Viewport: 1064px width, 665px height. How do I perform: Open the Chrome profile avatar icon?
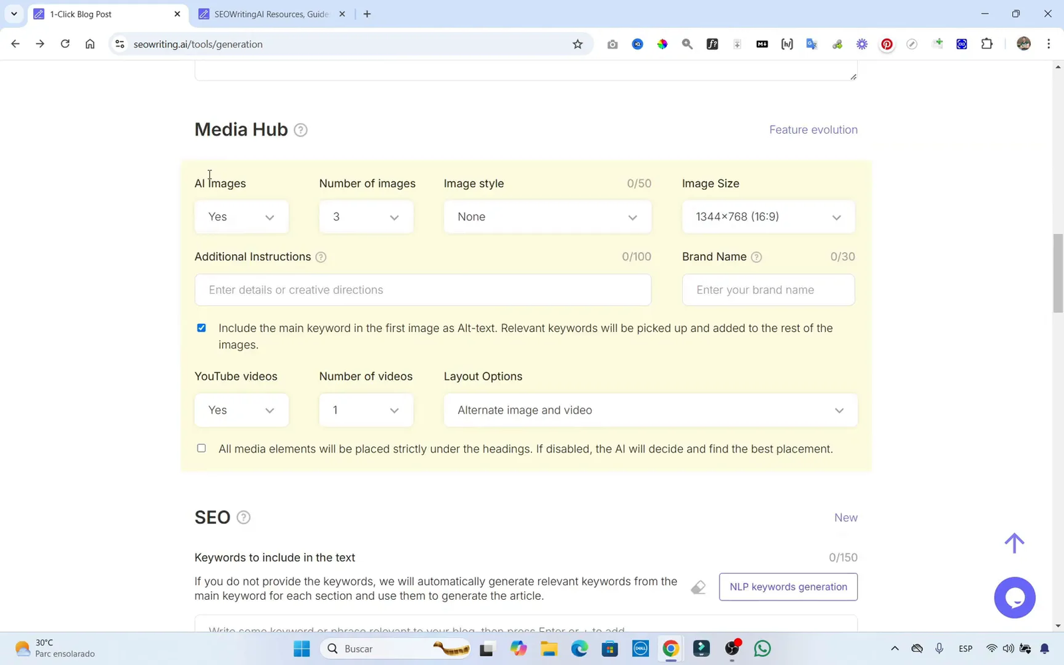point(1023,44)
